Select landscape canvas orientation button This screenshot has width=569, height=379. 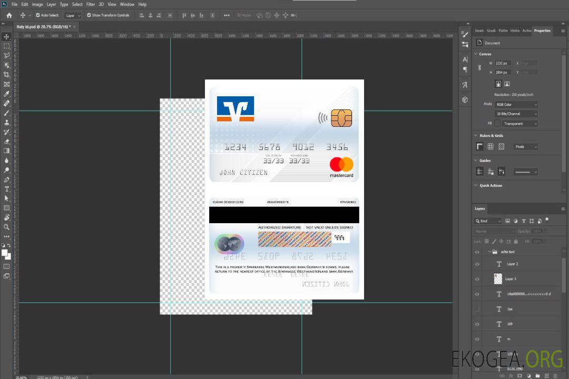pos(507,84)
